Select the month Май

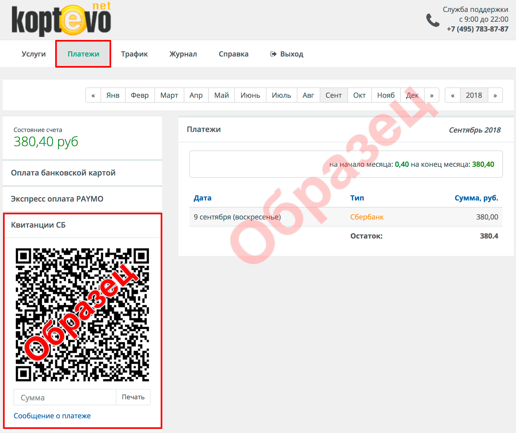pyautogui.click(x=221, y=95)
